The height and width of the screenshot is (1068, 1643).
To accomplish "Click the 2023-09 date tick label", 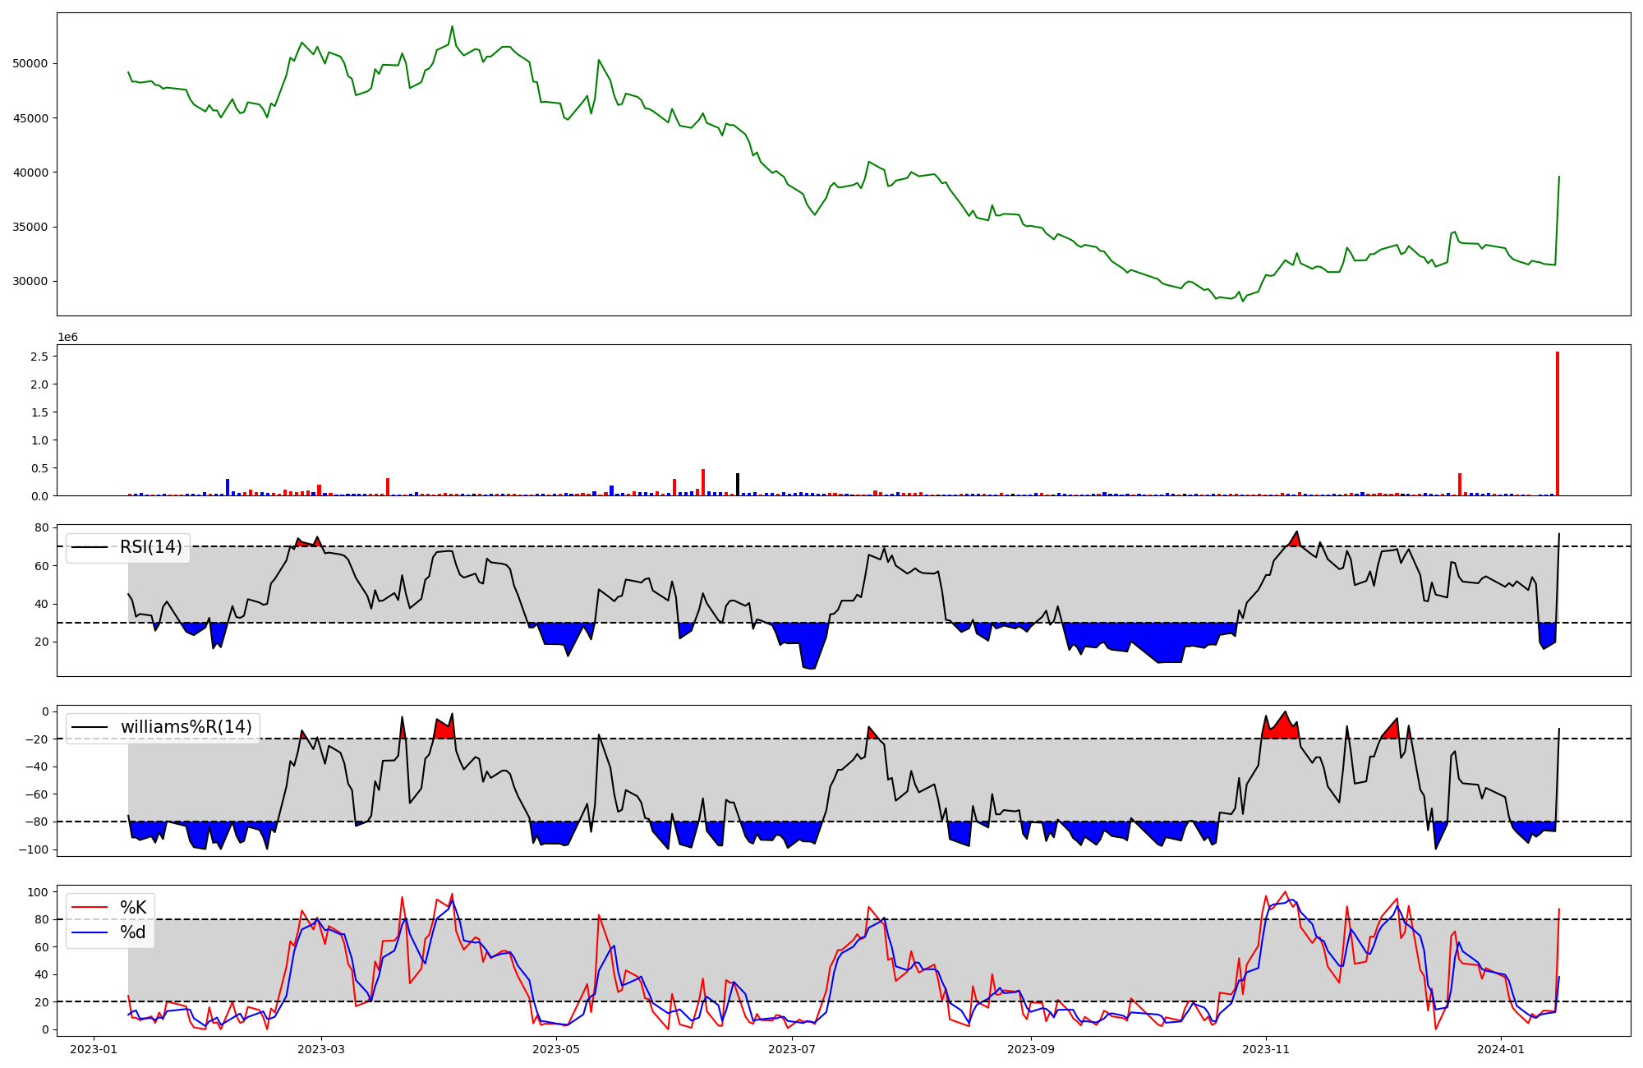I will click(1030, 1049).
